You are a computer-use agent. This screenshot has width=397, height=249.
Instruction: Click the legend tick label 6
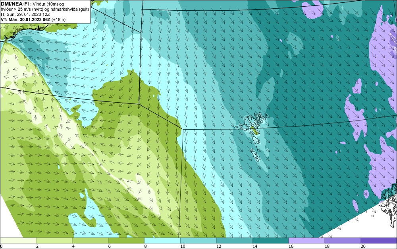[110, 246]
